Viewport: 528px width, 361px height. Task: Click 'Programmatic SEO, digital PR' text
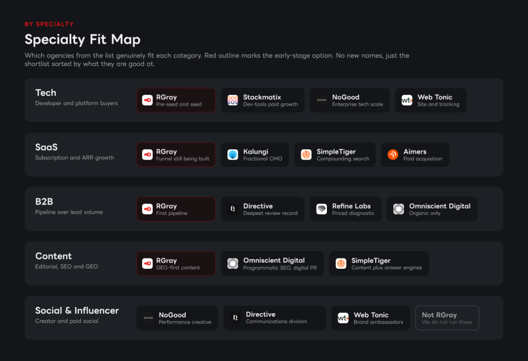click(280, 268)
